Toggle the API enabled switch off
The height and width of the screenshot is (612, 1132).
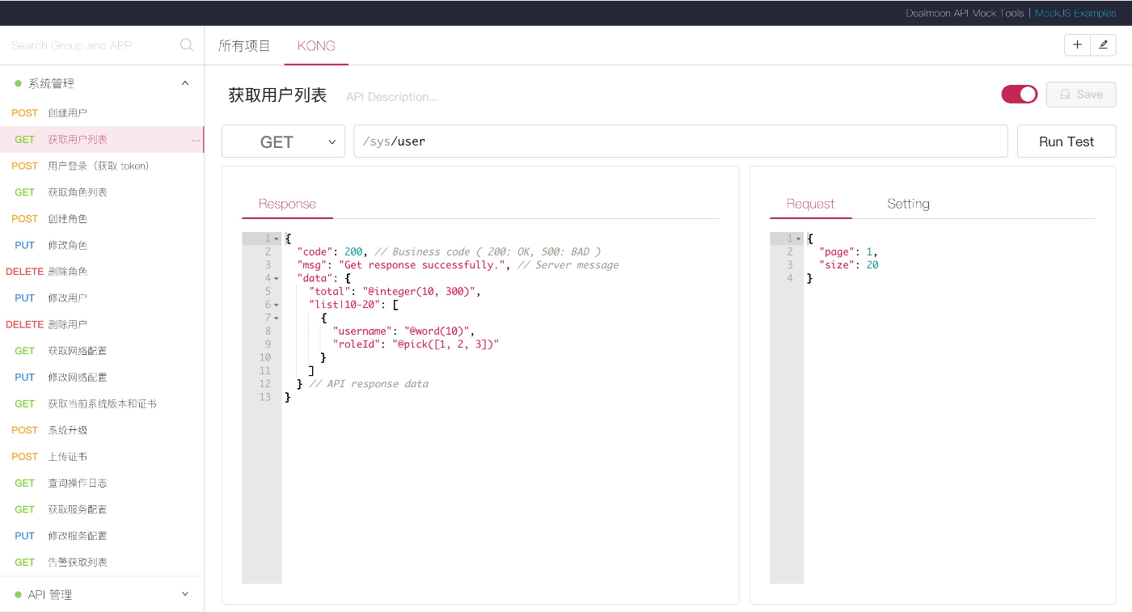click(1020, 95)
